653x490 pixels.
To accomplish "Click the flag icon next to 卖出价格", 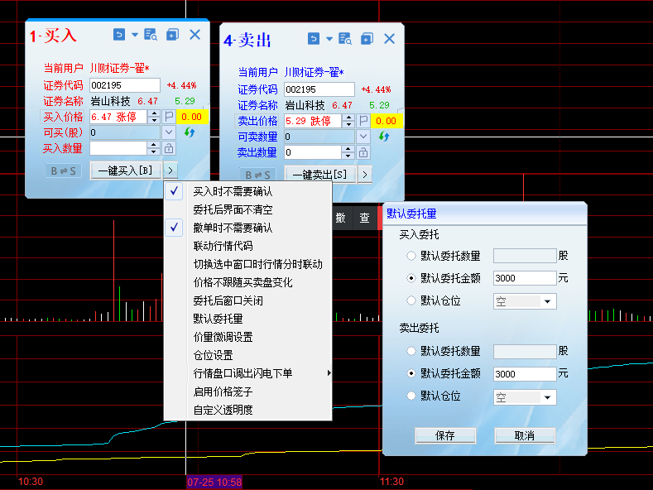I will [x=363, y=121].
